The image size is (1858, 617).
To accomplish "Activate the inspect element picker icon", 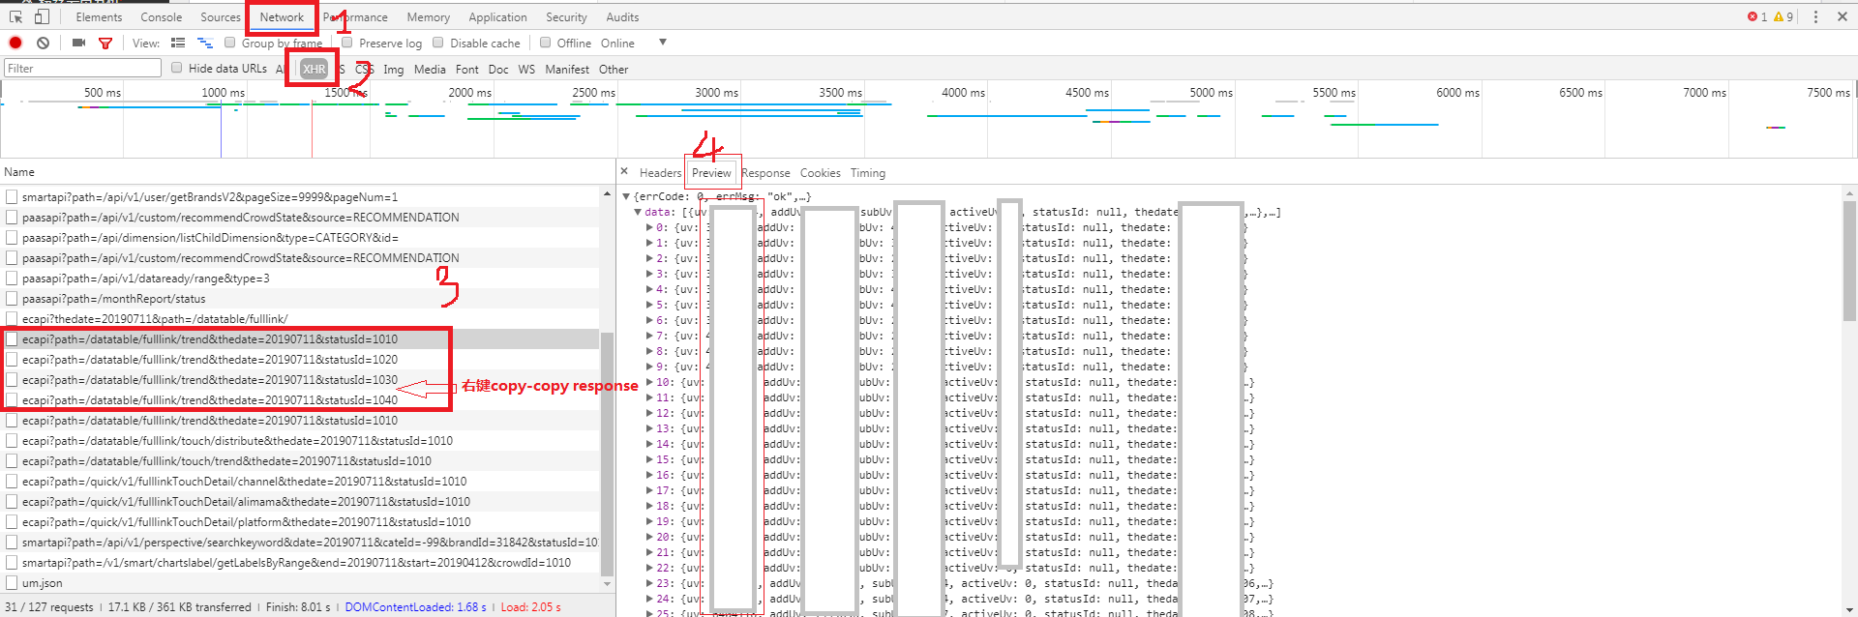I will click(x=15, y=16).
